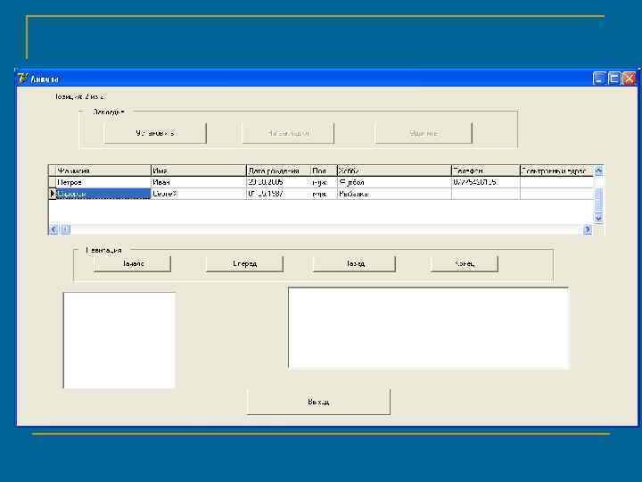Click inside the large memo text box
642x482 pixels.
tap(428, 328)
